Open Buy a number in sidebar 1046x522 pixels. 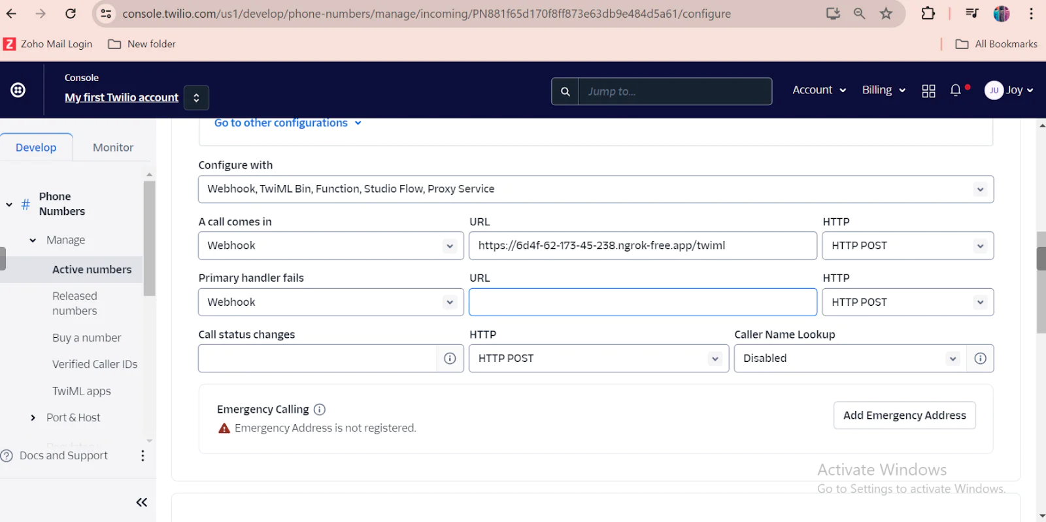[x=86, y=338]
